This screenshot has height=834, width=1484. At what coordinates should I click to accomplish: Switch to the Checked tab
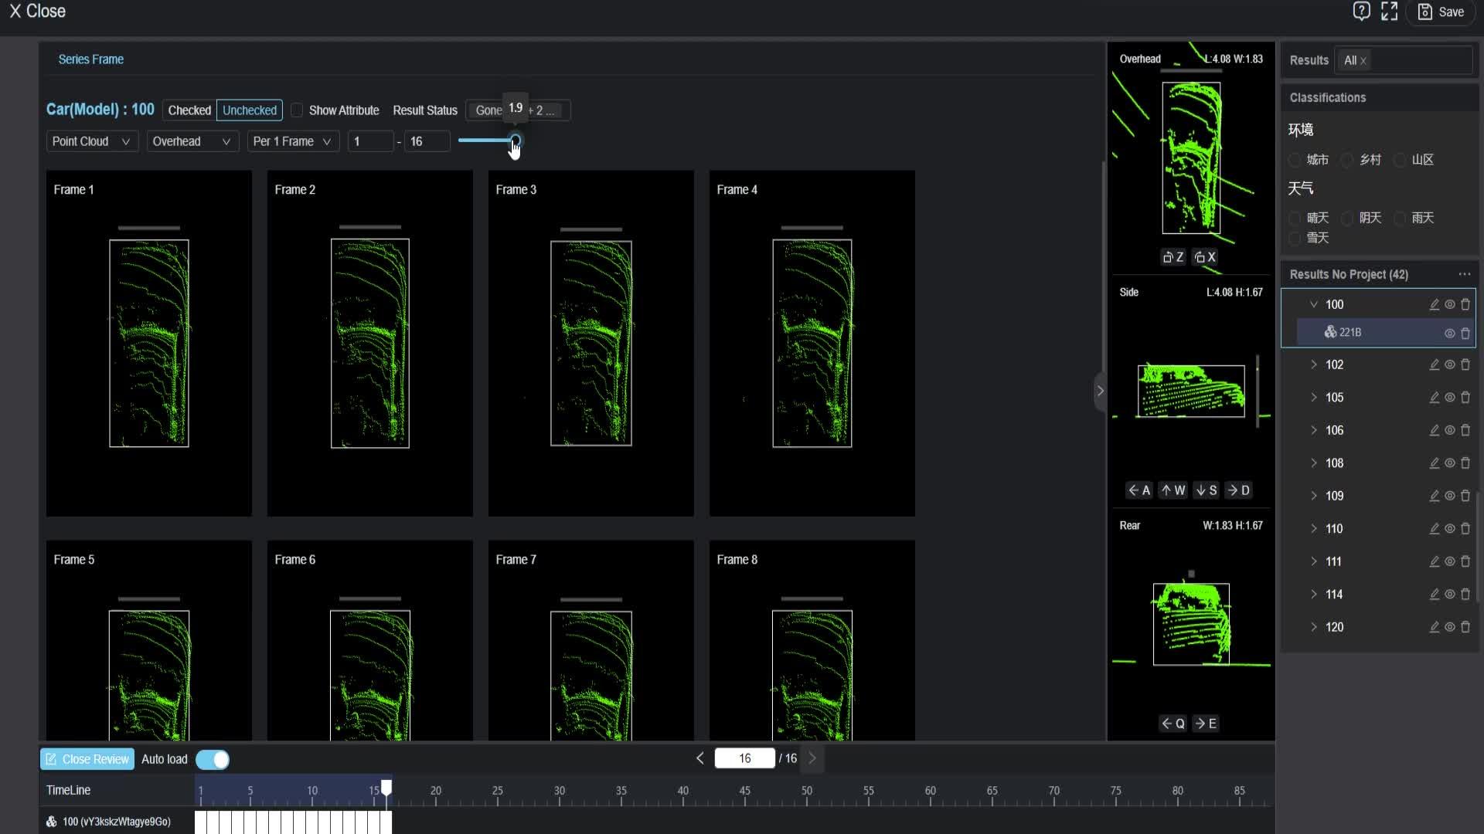[x=189, y=110]
